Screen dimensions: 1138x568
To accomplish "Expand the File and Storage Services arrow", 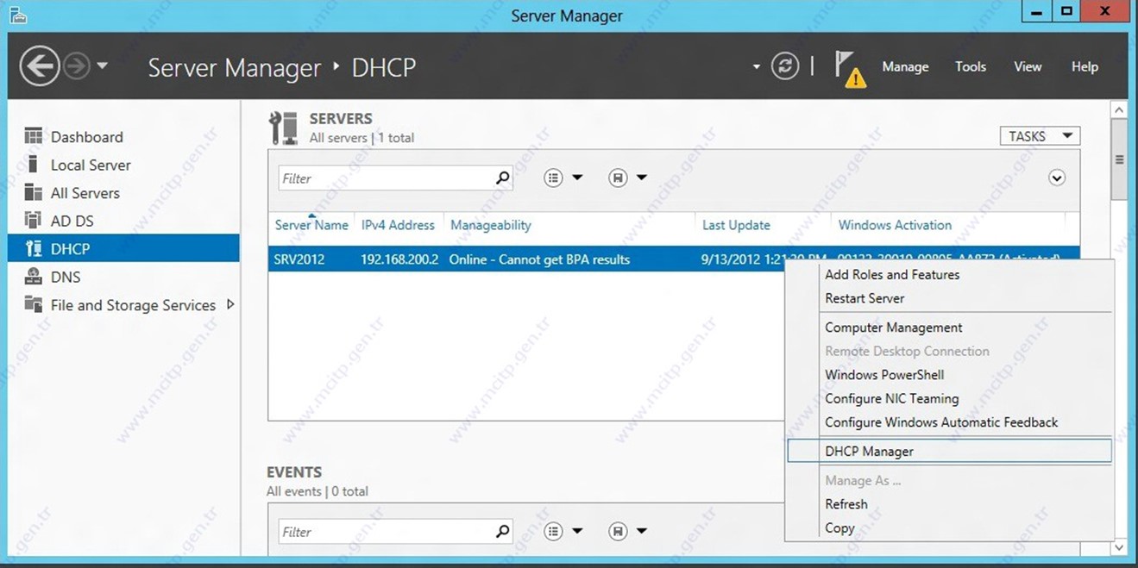I will click(230, 304).
